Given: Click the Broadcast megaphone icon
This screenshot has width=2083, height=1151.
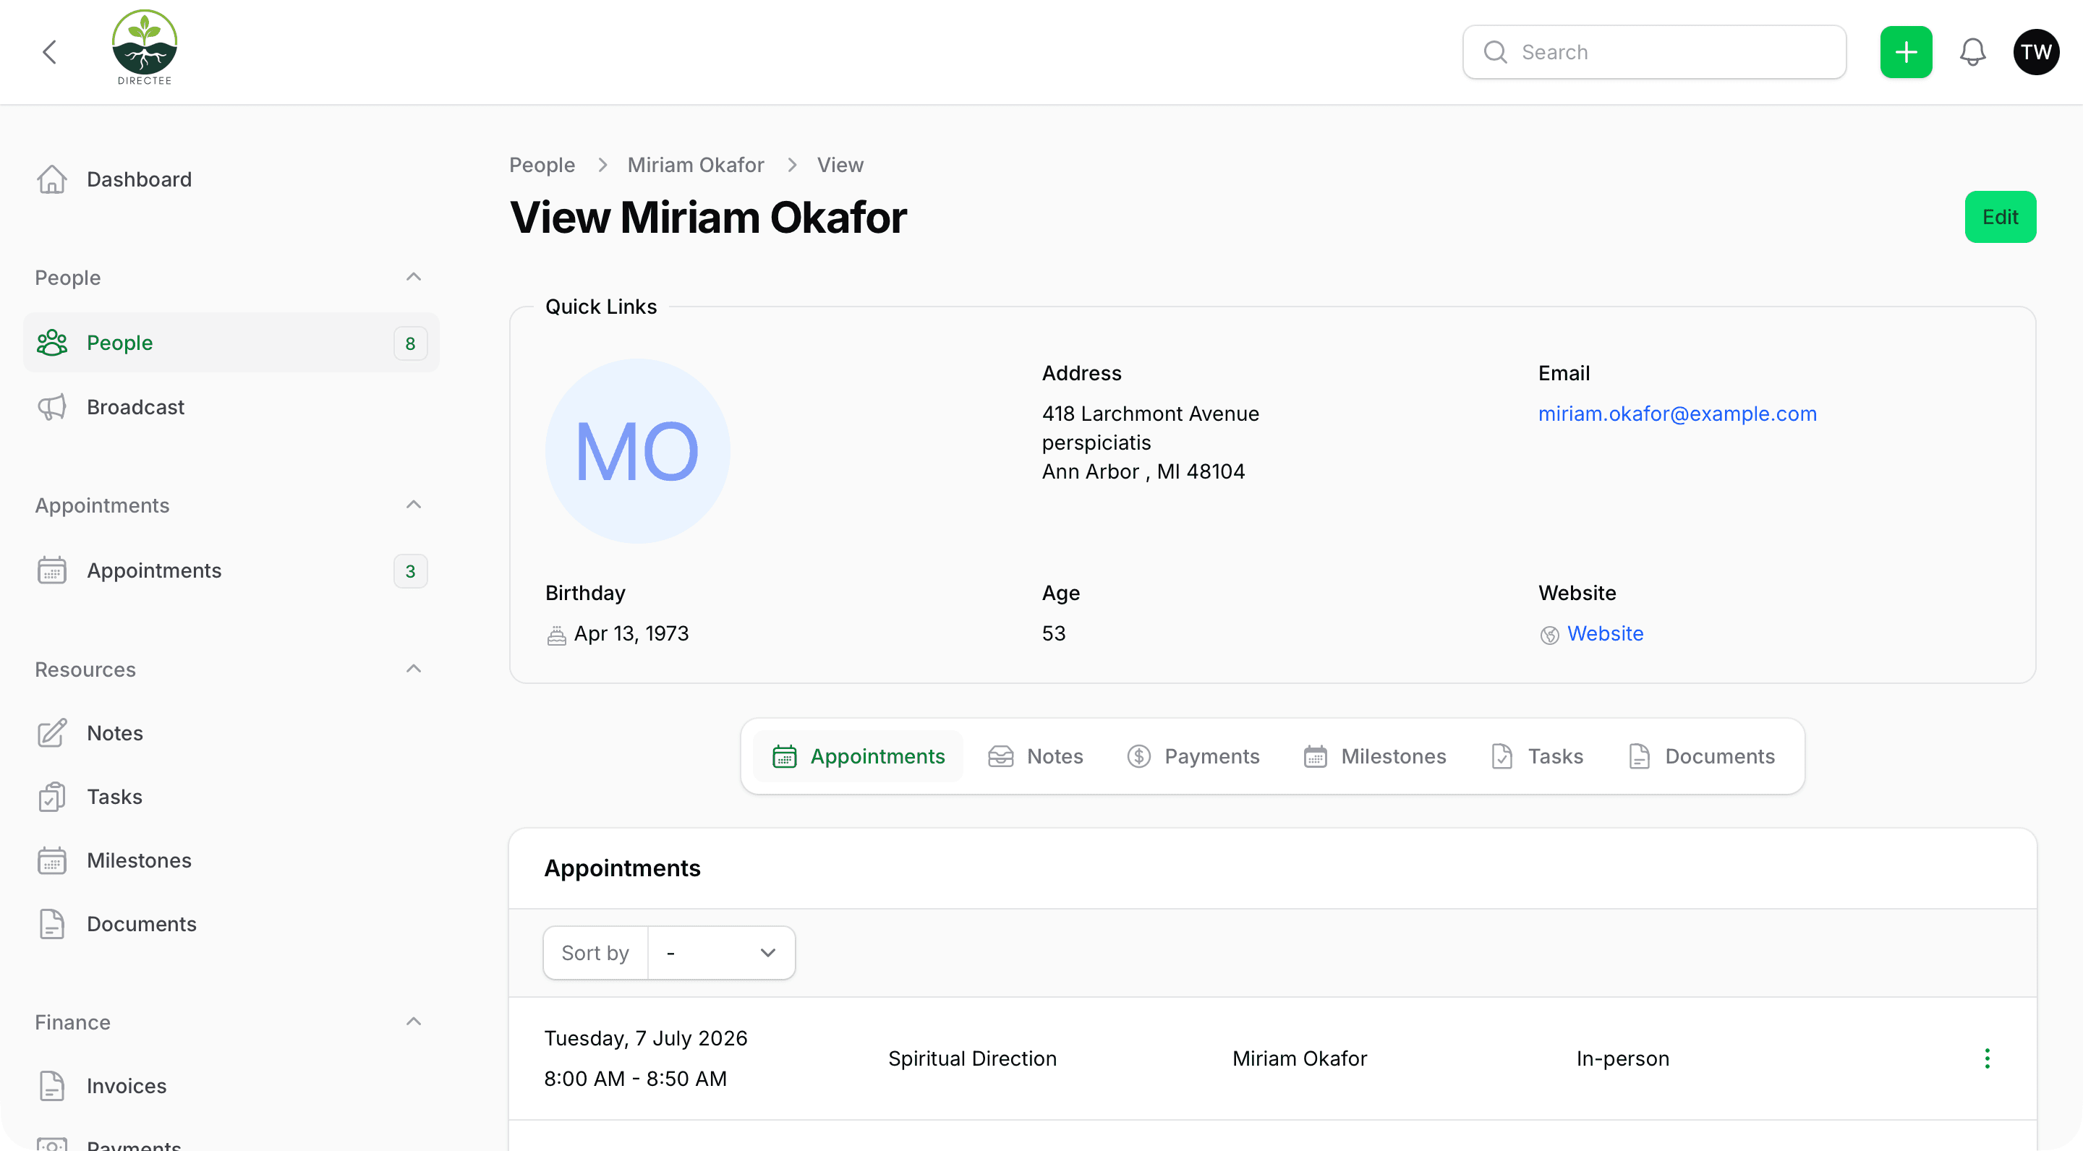Looking at the screenshot, I should click(x=52, y=407).
